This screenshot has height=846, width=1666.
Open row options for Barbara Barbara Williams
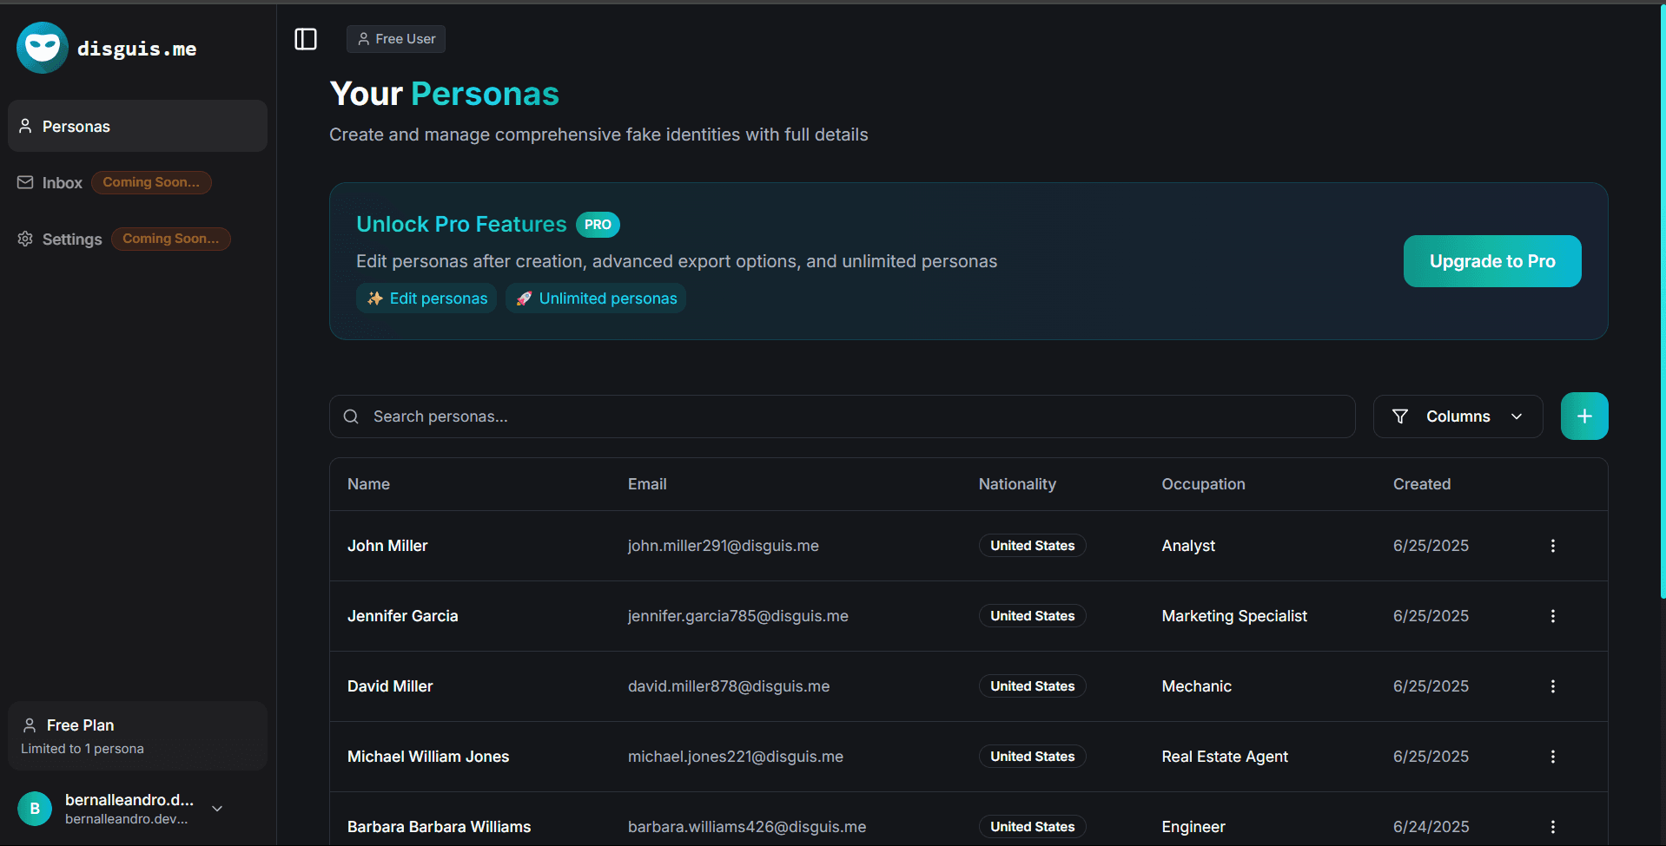pyautogui.click(x=1552, y=827)
